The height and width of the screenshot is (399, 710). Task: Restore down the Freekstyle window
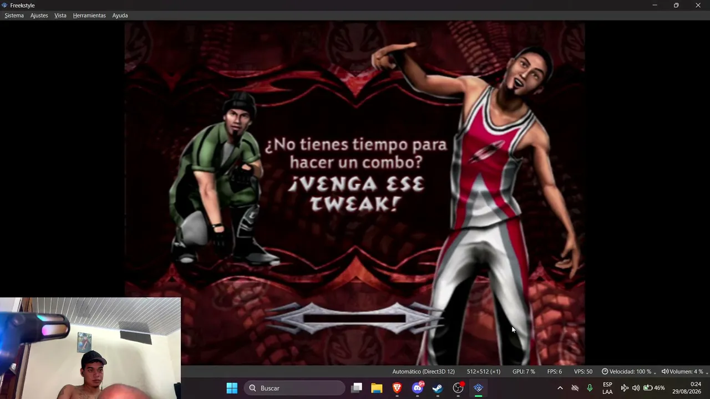676,5
